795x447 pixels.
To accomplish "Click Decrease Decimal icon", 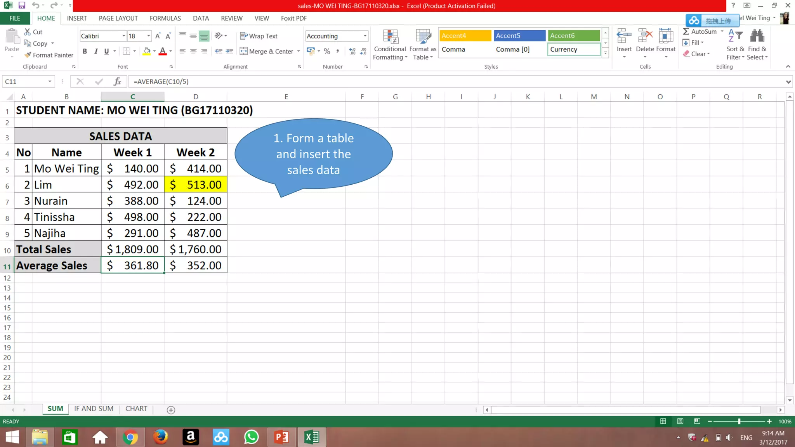I will click(363, 51).
